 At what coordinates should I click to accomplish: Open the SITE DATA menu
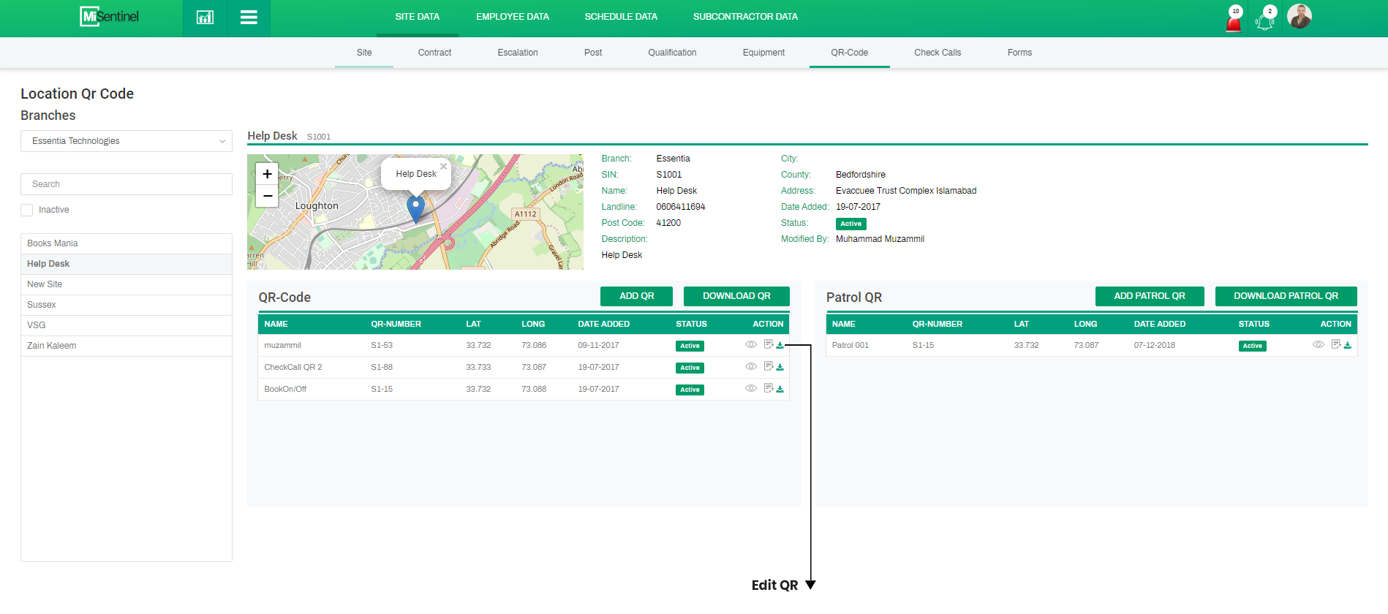pos(417,17)
